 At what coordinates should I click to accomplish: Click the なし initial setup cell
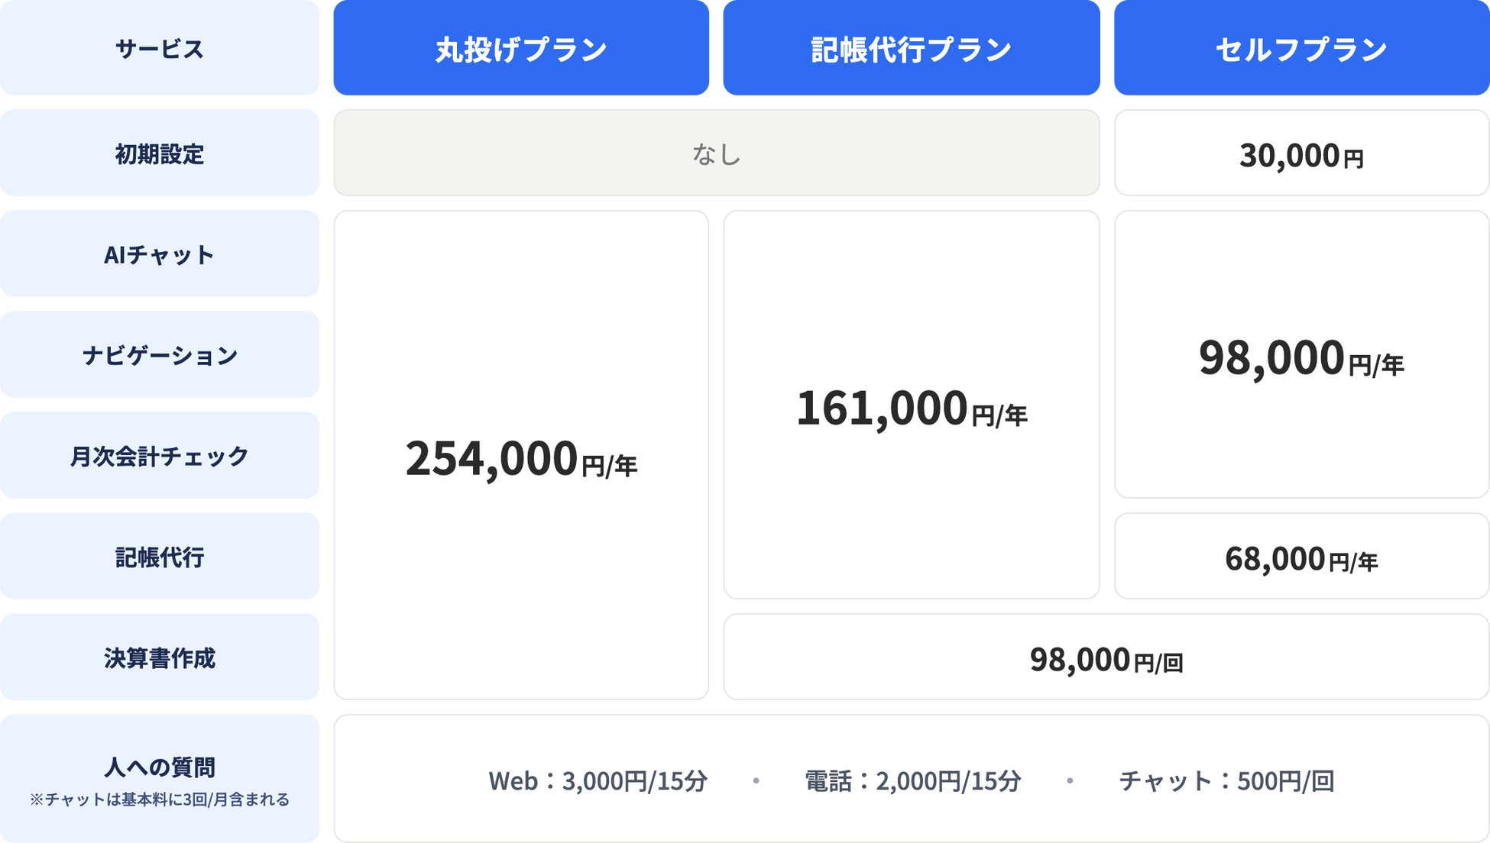click(x=717, y=153)
